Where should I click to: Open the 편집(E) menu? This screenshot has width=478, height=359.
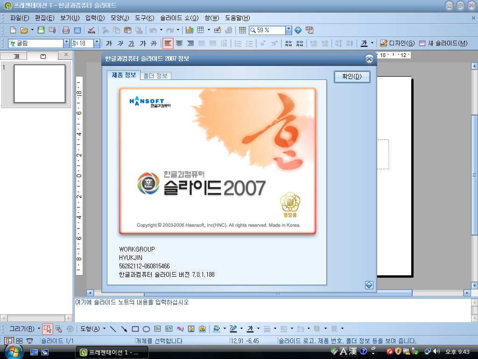click(44, 18)
